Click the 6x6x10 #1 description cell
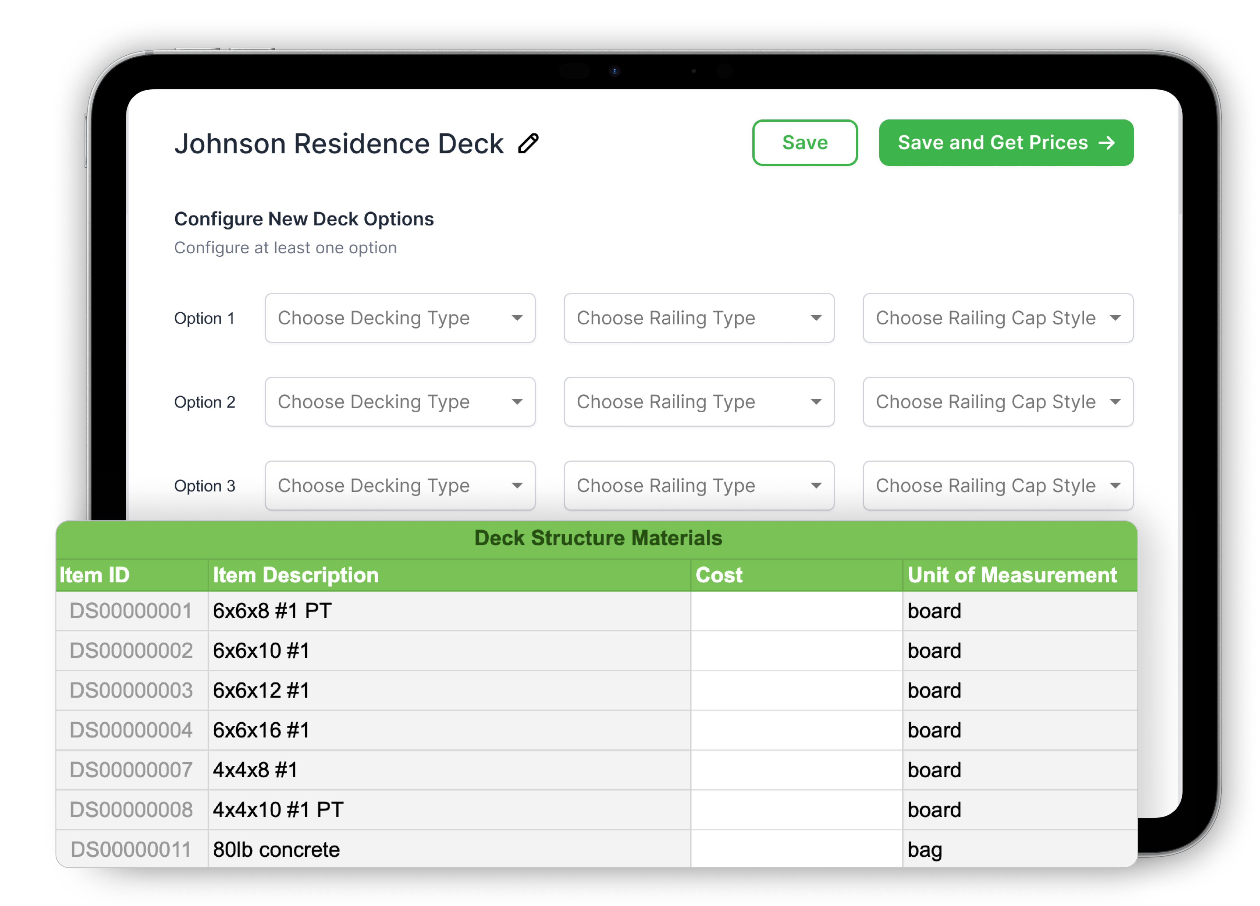 (449, 651)
